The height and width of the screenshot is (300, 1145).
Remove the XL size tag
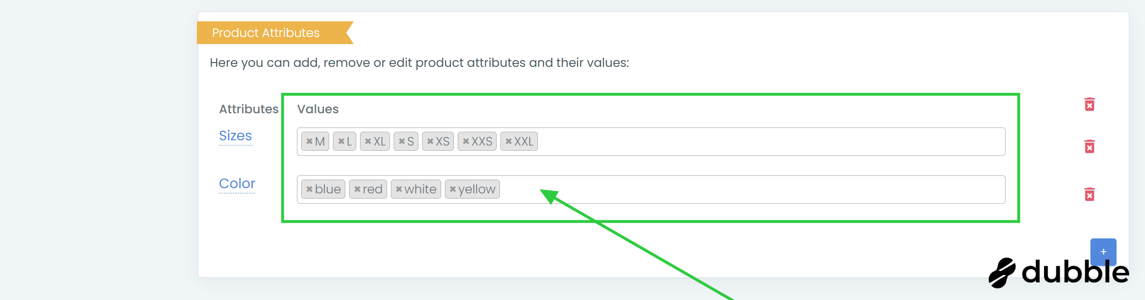(x=368, y=141)
